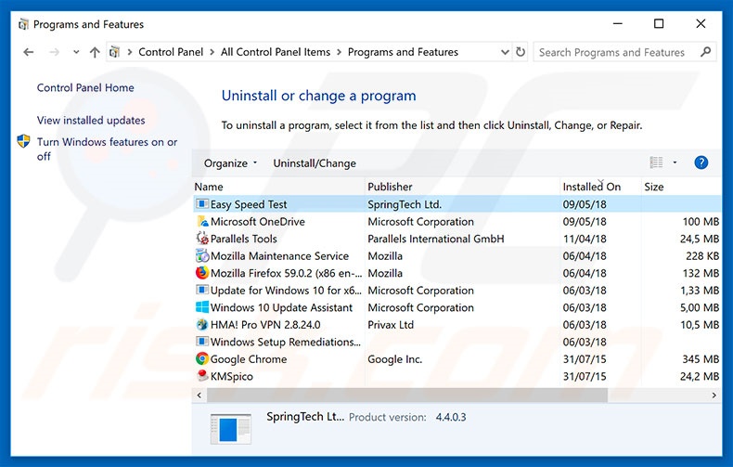Click All Control Panel Items breadcrumb
Viewport: 733px width, 467px height.
coord(276,52)
